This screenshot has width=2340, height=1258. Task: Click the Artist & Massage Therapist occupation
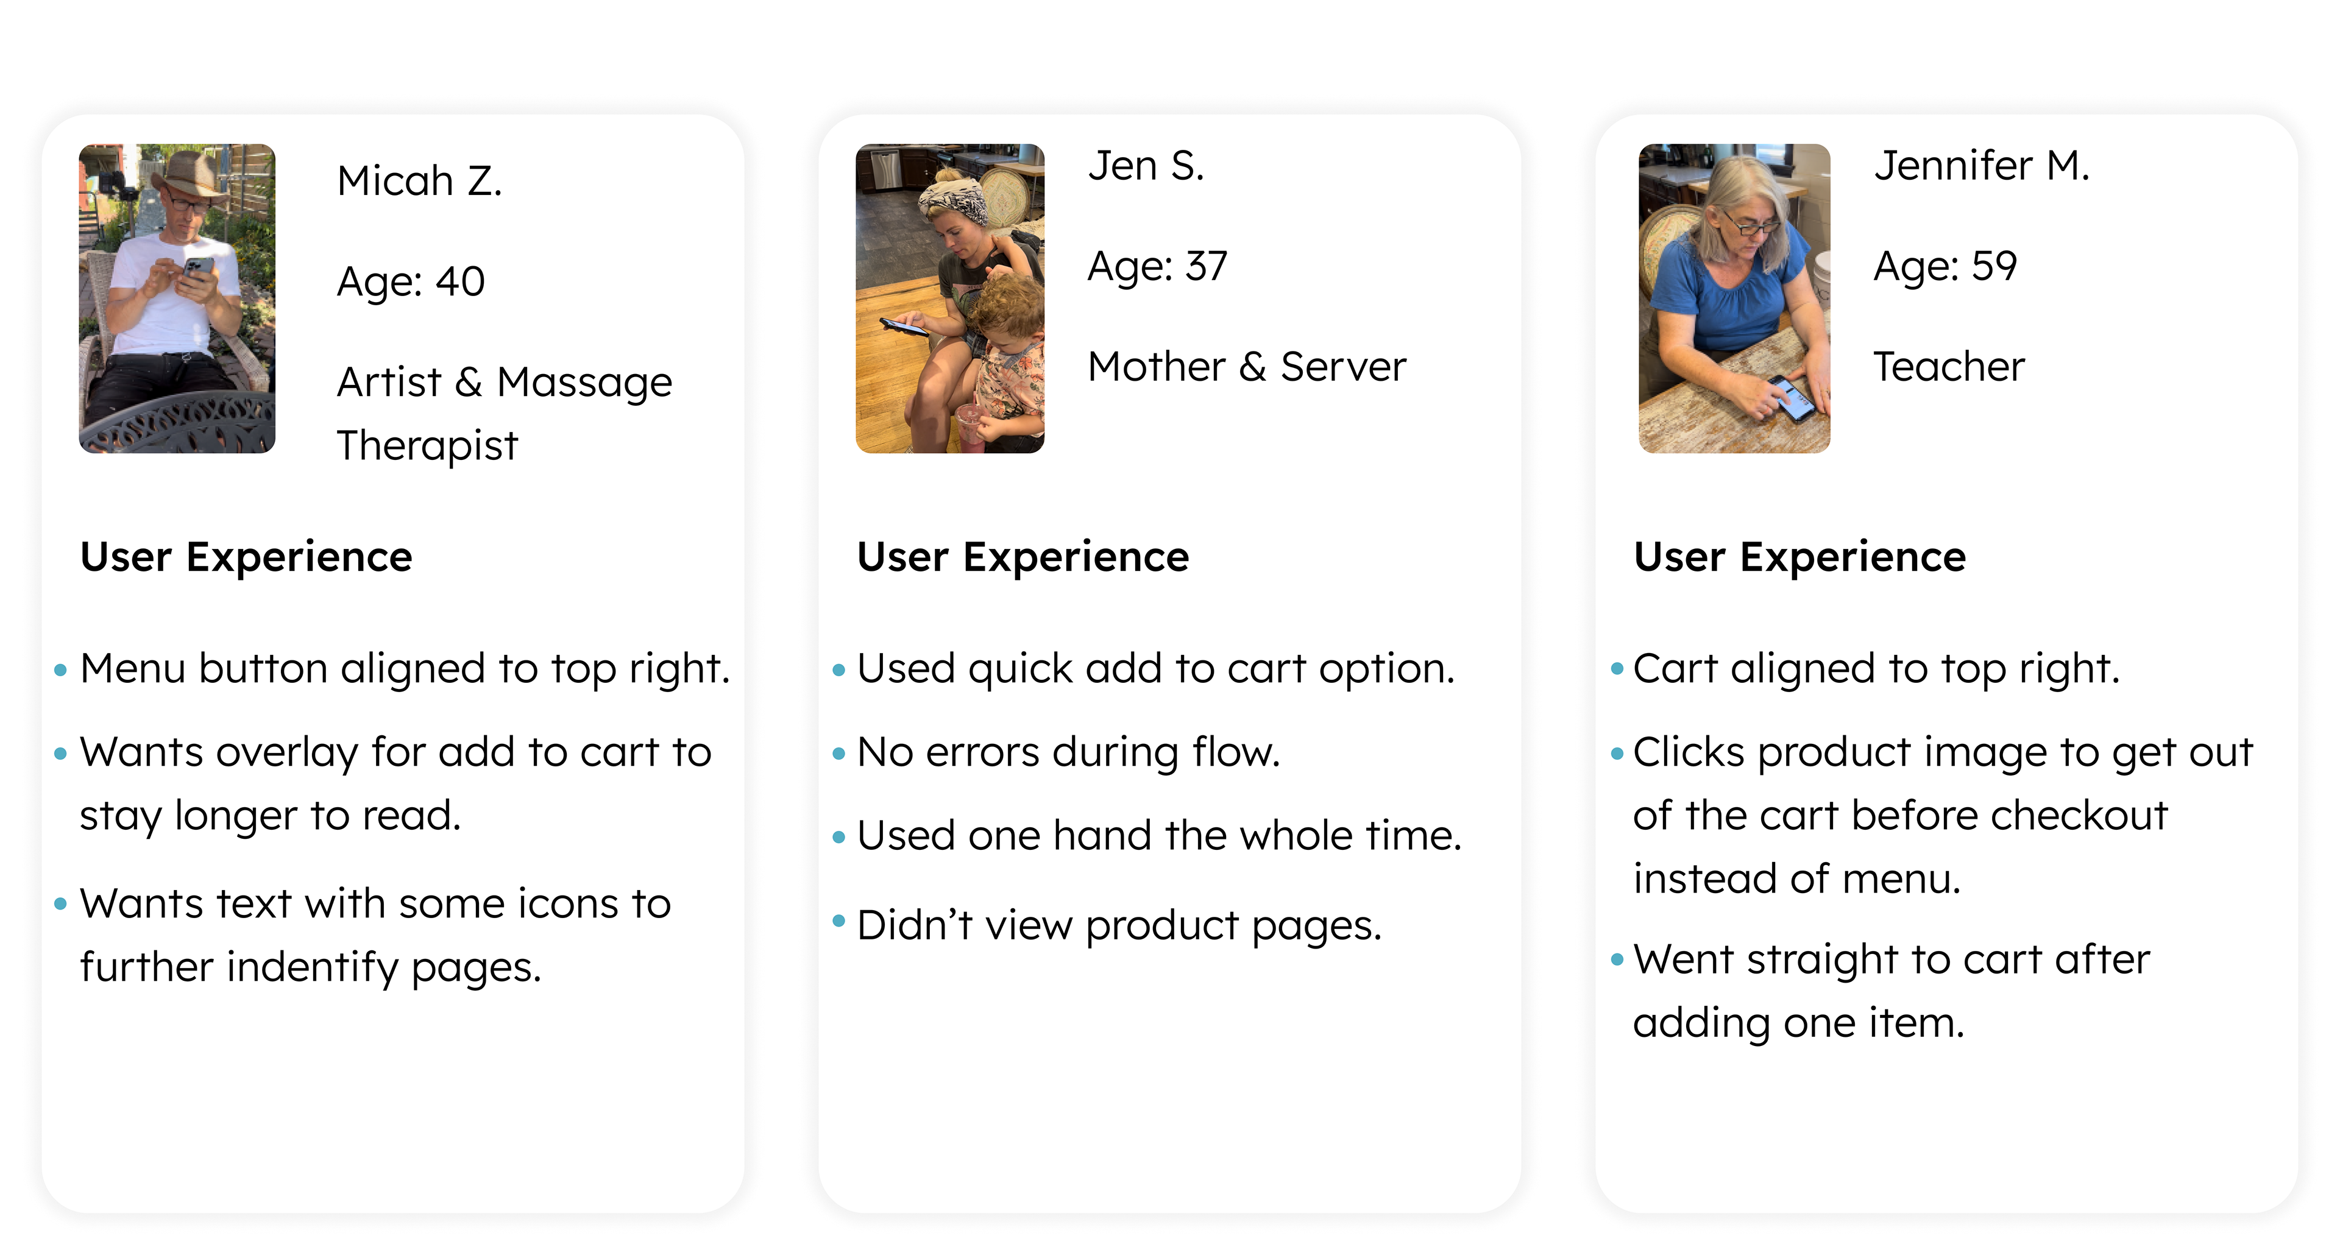(x=504, y=413)
